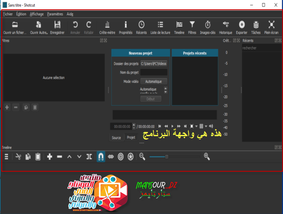Show the Tâches jobs panel
283x214 pixels.
click(x=256, y=27)
